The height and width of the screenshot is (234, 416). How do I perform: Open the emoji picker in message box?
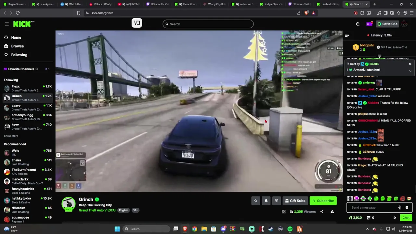click(407, 207)
